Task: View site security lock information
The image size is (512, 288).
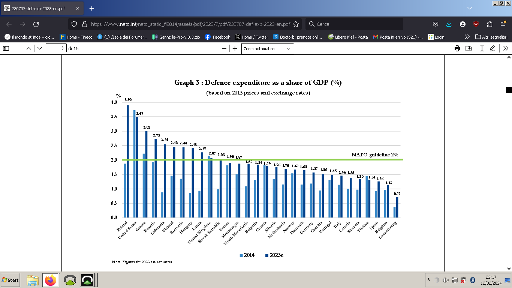Action: pyautogui.click(x=84, y=24)
